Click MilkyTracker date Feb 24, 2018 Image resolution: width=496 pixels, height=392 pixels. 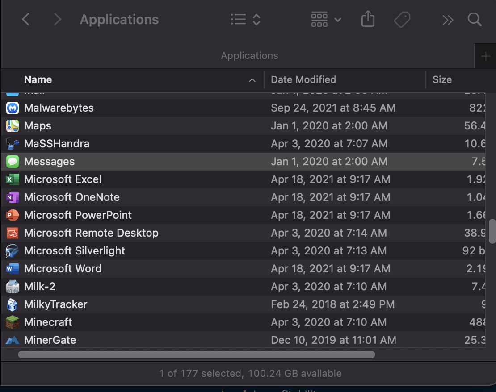coord(333,304)
